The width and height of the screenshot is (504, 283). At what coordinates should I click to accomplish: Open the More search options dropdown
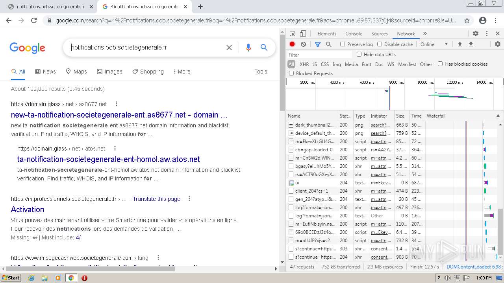point(182,72)
